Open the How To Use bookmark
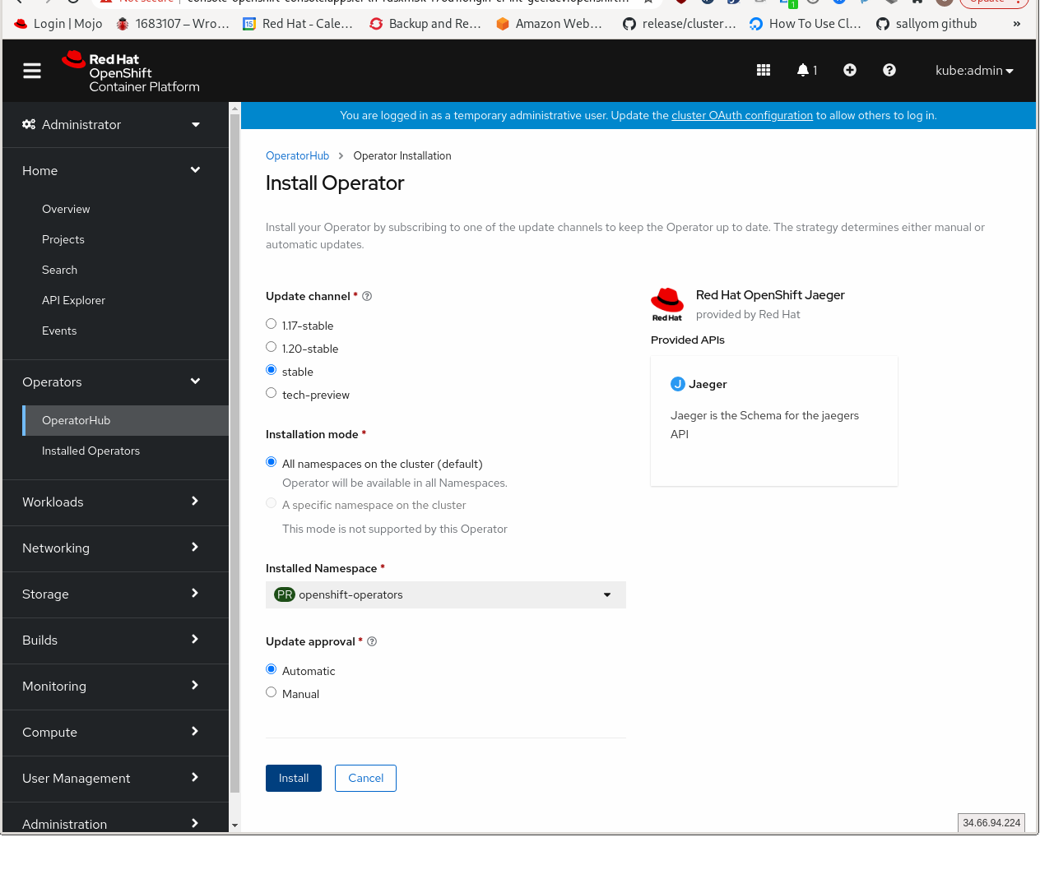Screen dimensions: 1040x888 [806, 24]
